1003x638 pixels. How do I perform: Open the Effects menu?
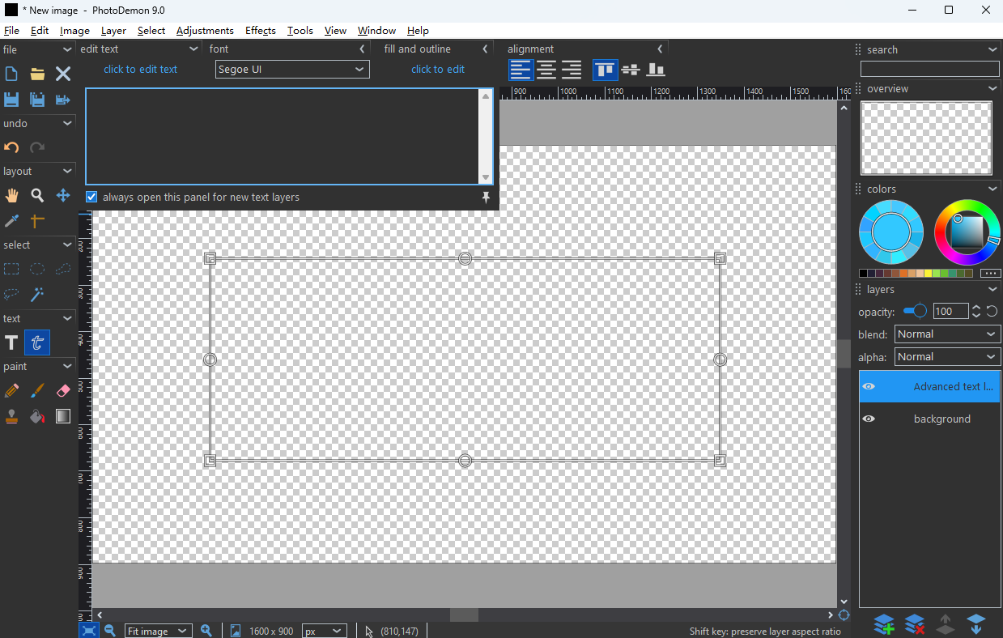click(x=260, y=30)
